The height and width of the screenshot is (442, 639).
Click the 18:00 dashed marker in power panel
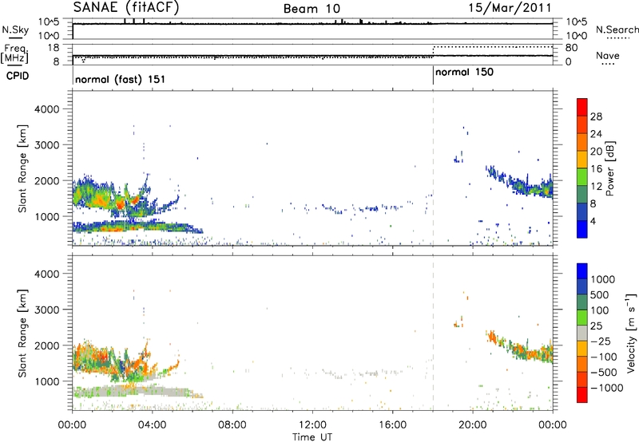tap(433, 168)
